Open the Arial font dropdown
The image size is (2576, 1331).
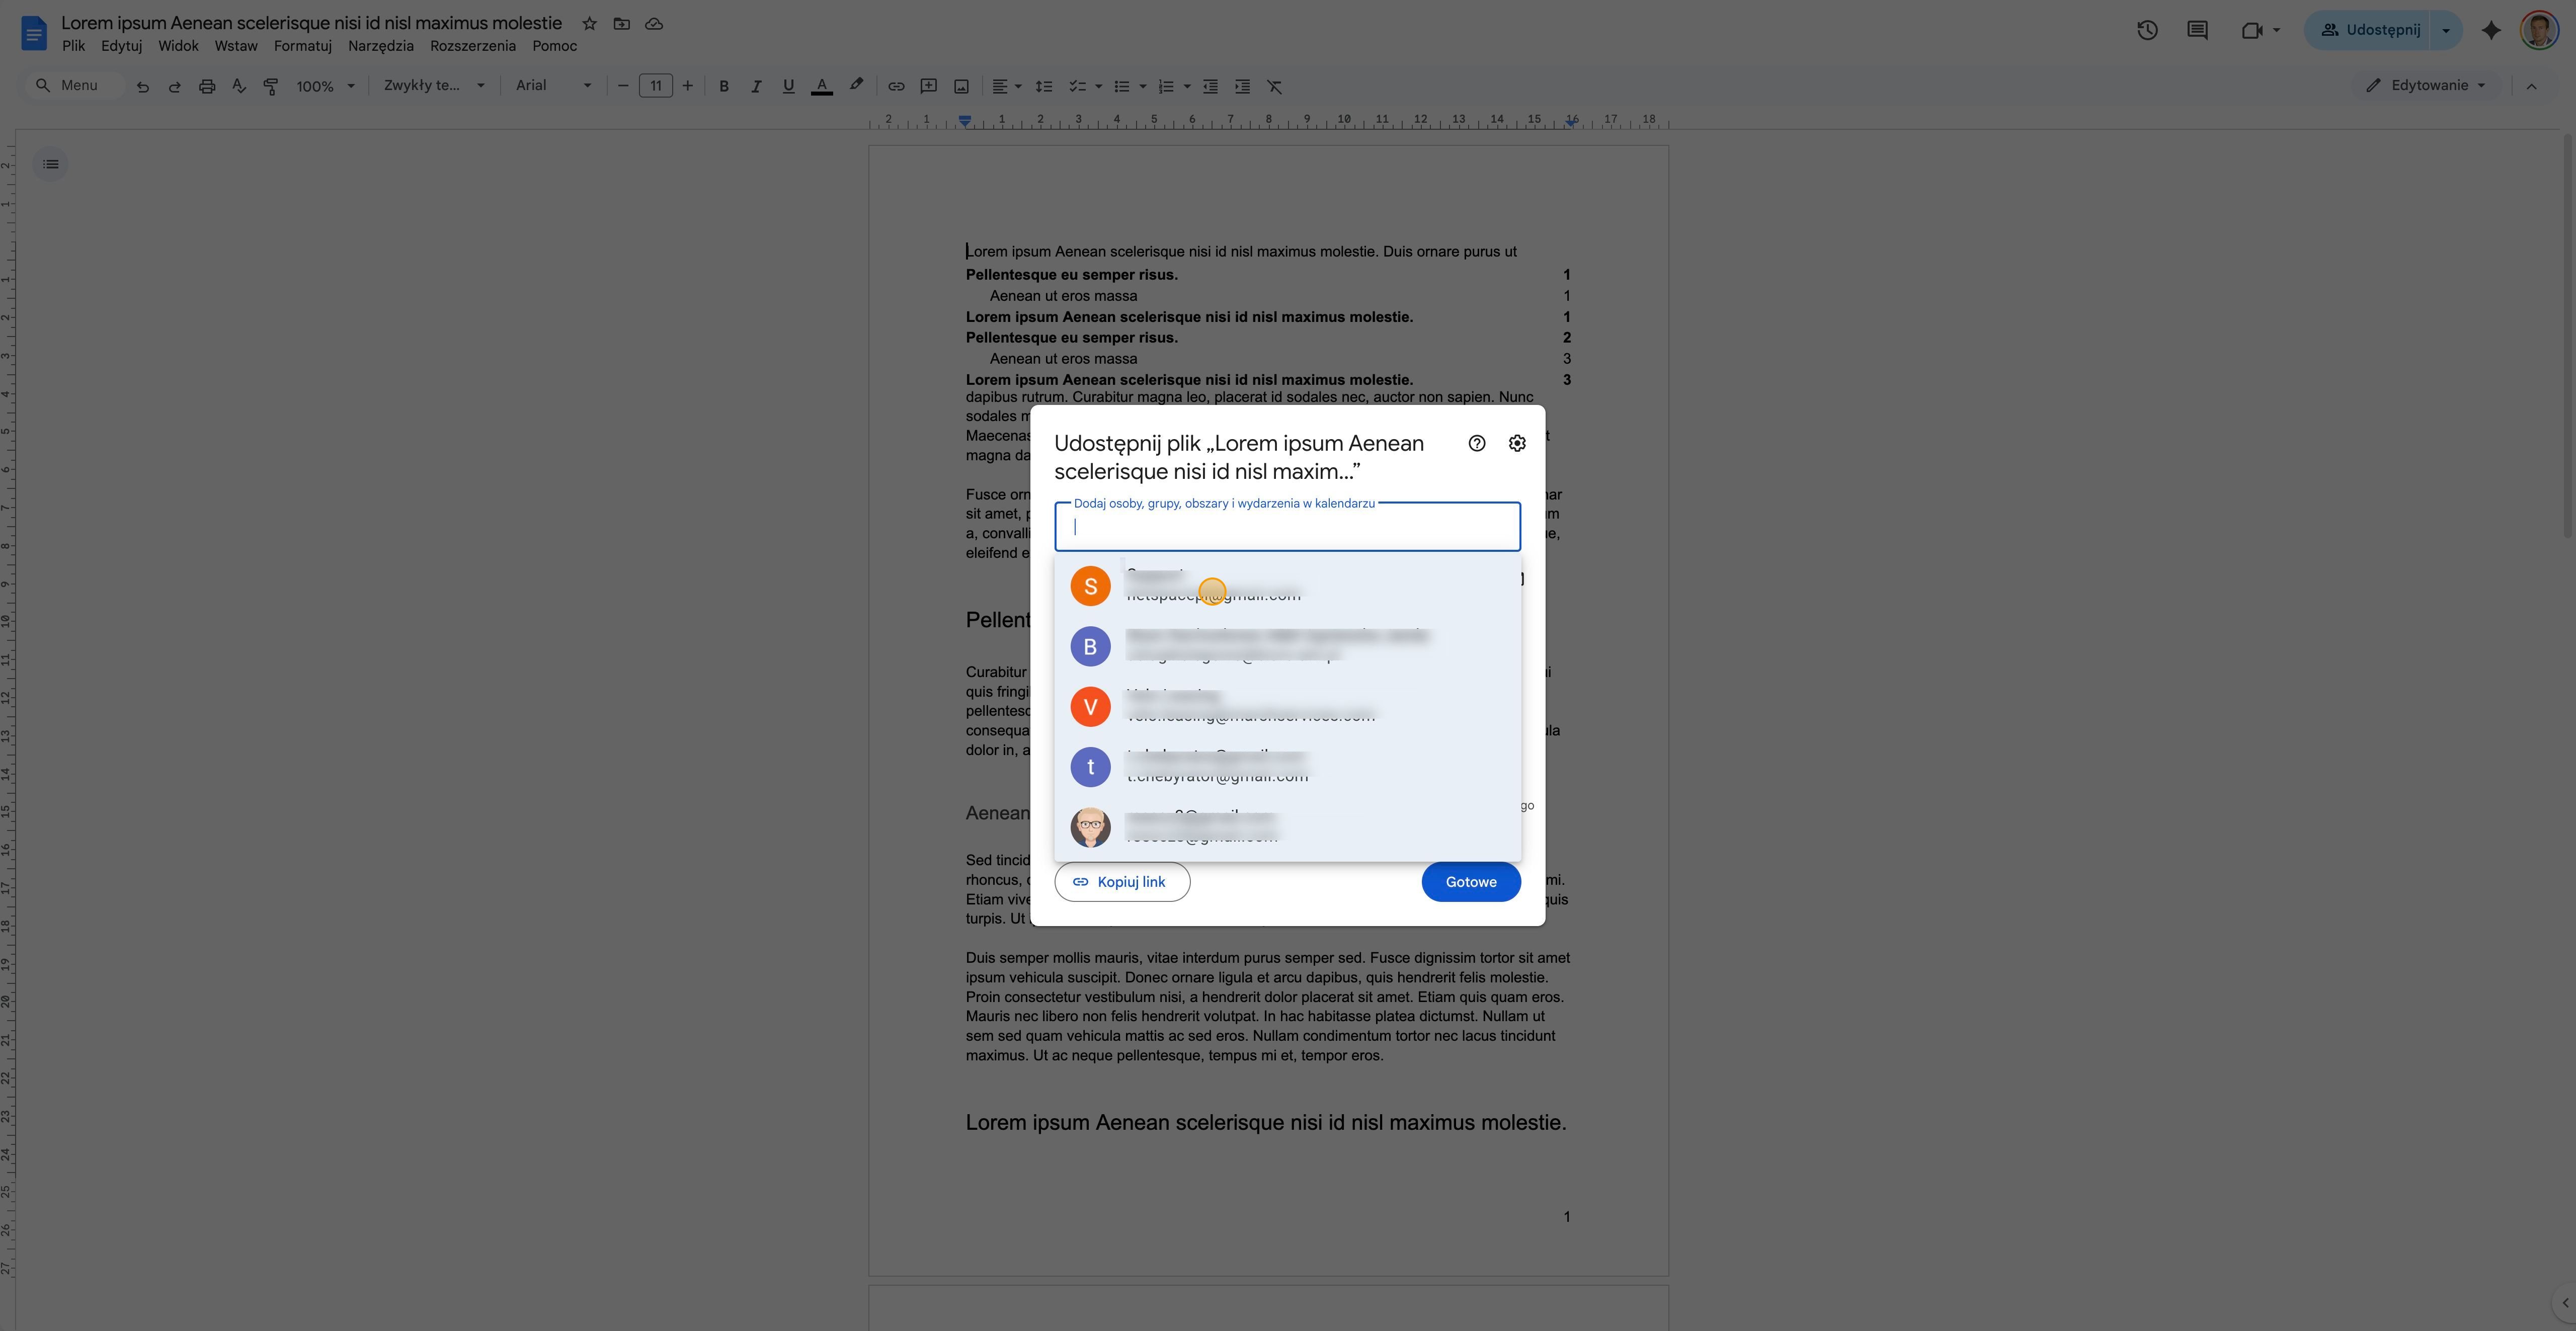[x=553, y=86]
